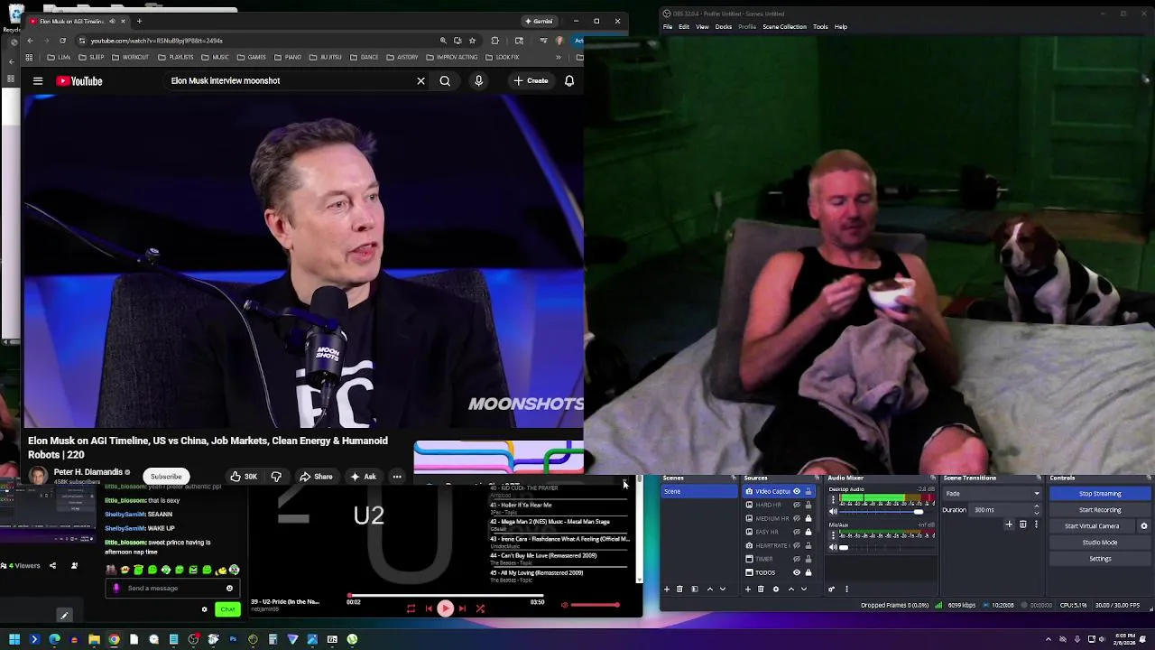Clear the YouTube search text
This screenshot has width=1155, height=650.
pos(420,81)
